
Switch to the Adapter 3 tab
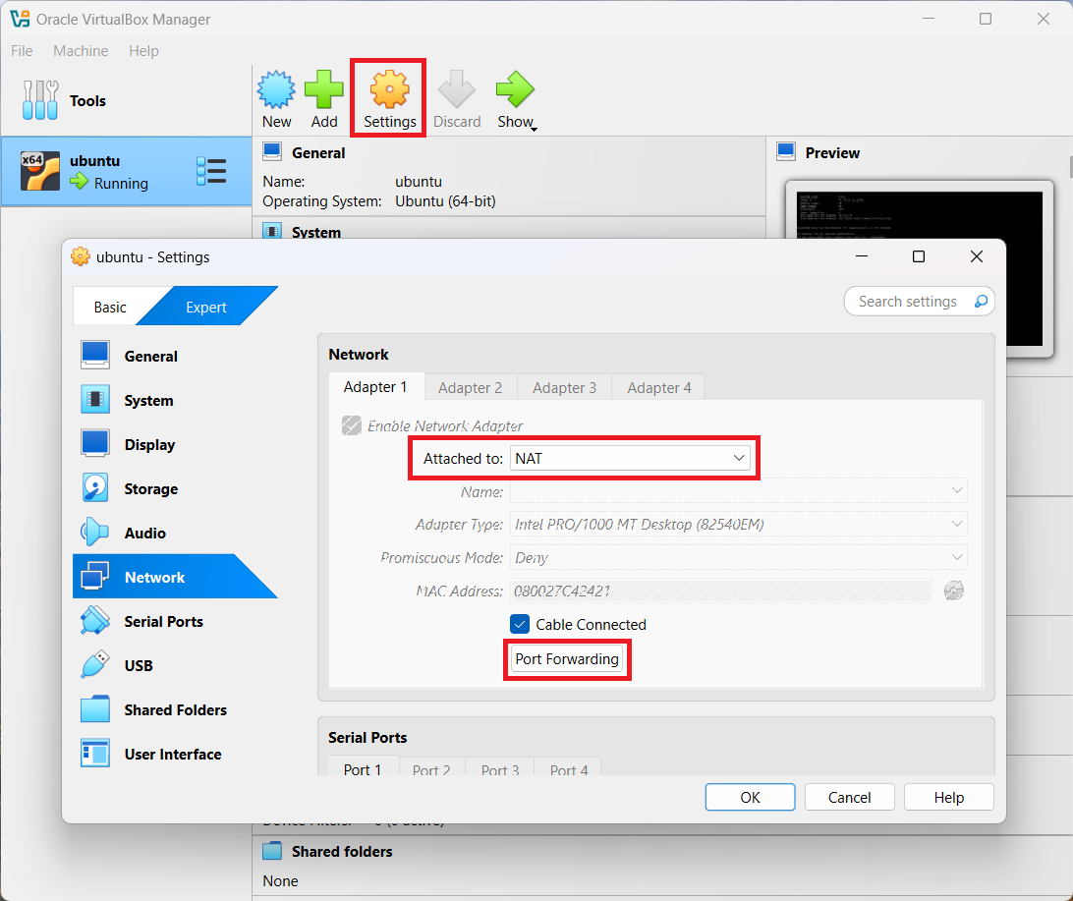[565, 388]
